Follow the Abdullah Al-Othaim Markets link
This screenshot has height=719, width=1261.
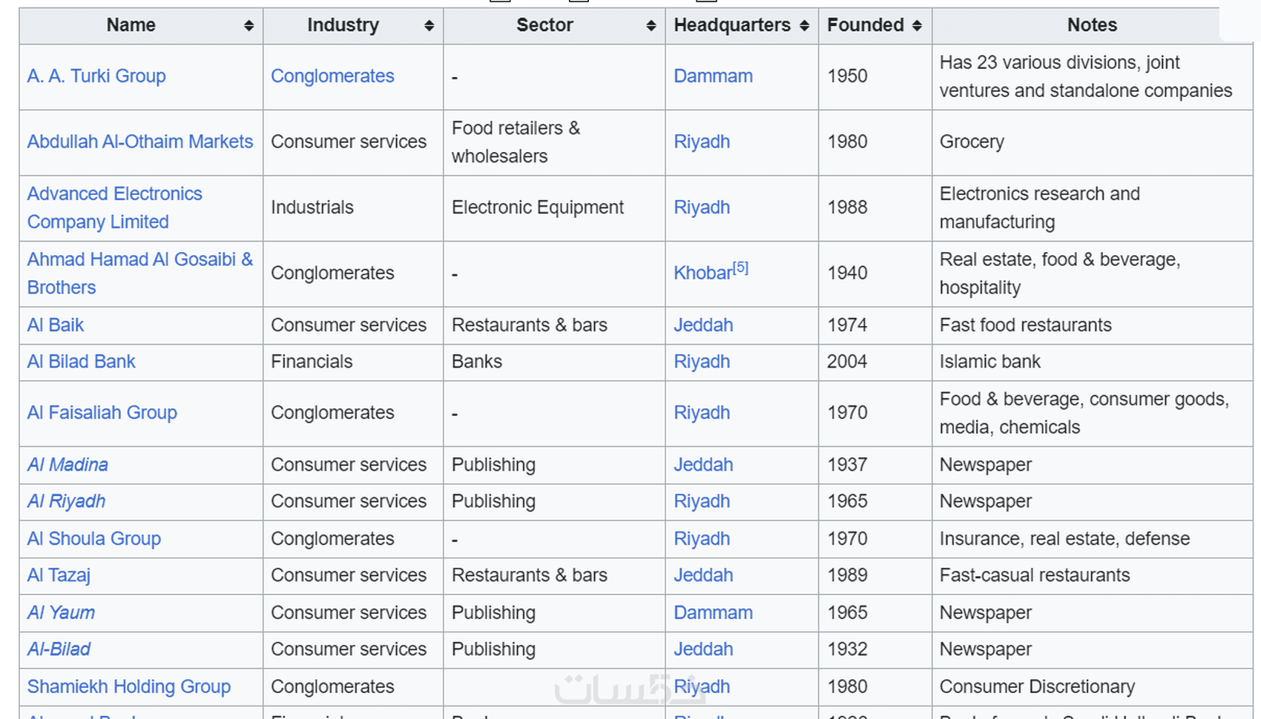[140, 142]
